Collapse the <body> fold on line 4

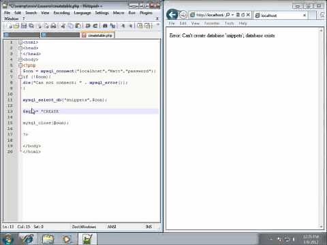coord(20,59)
